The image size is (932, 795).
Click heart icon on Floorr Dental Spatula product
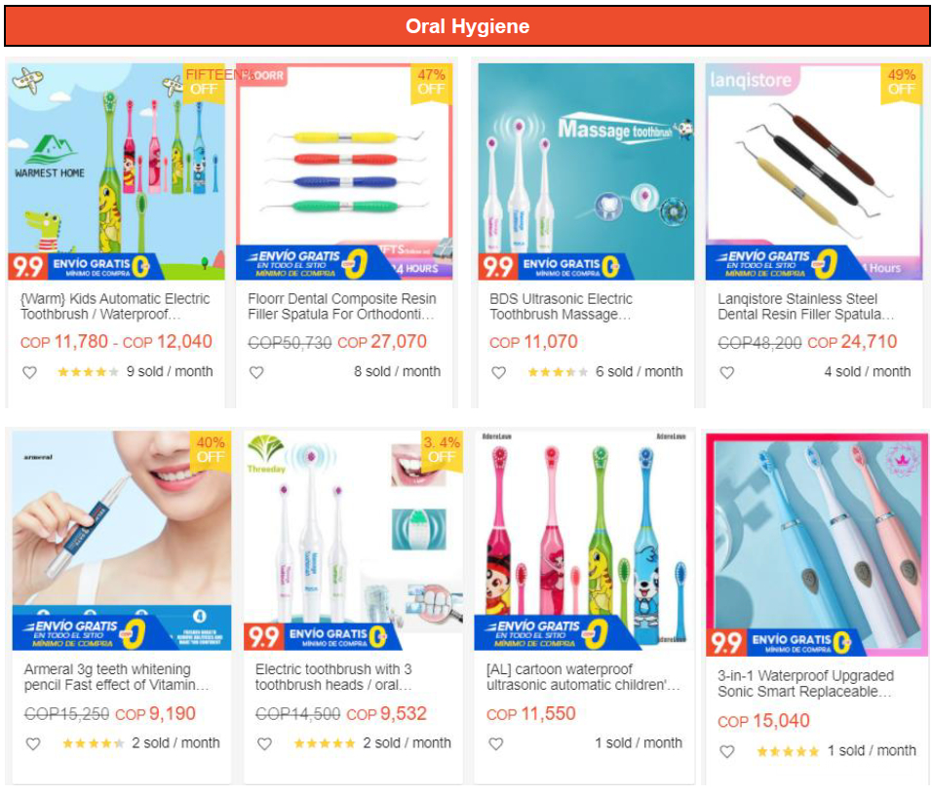click(256, 372)
